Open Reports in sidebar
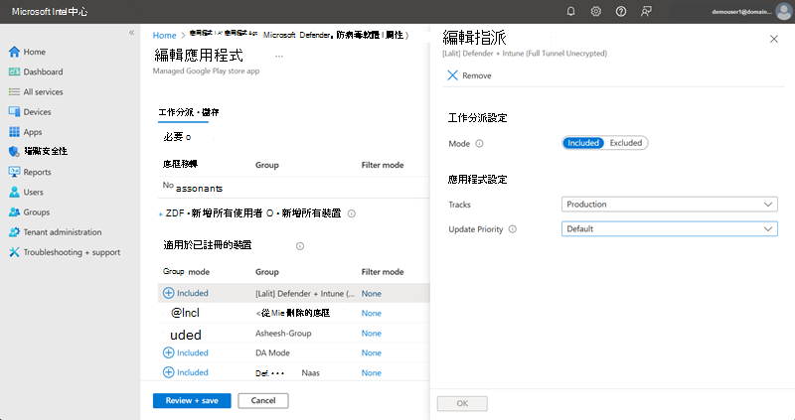Image resolution: width=795 pixels, height=420 pixels. point(37,172)
